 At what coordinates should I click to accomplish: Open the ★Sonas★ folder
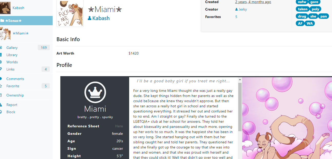26,21
